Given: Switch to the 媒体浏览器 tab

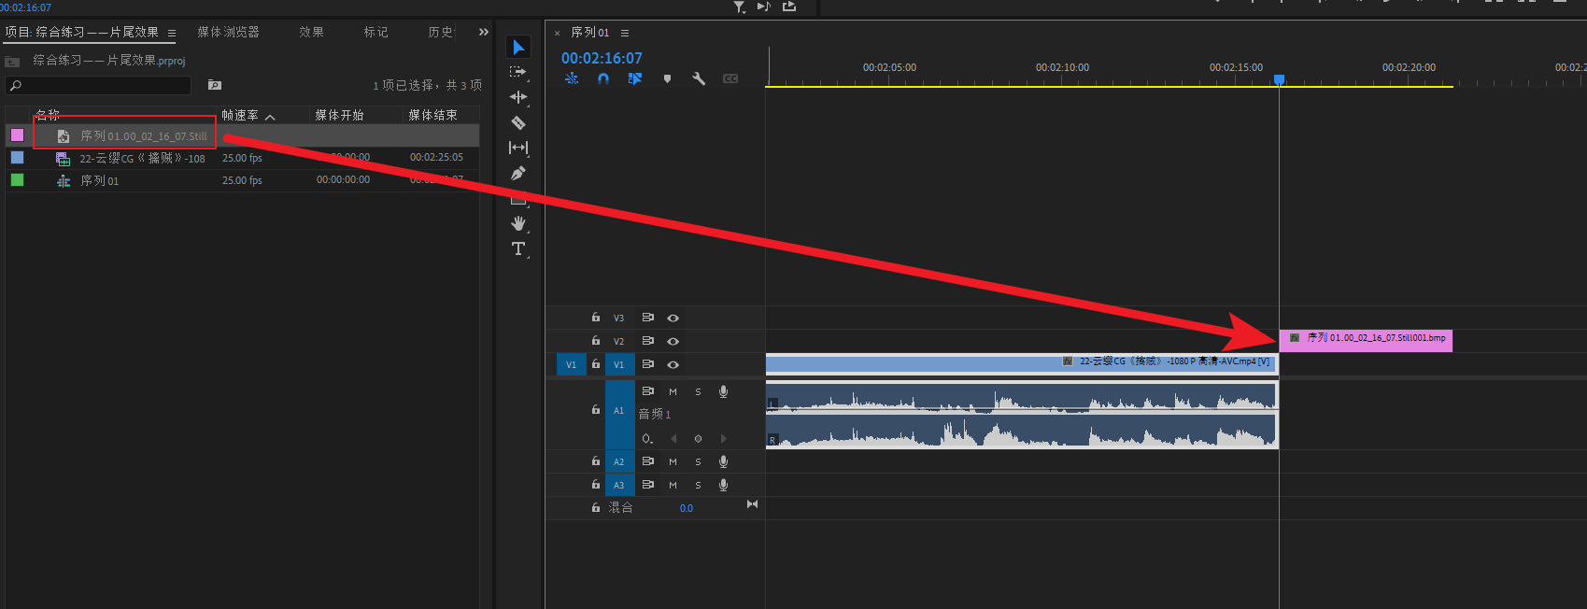Looking at the screenshot, I should (228, 33).
